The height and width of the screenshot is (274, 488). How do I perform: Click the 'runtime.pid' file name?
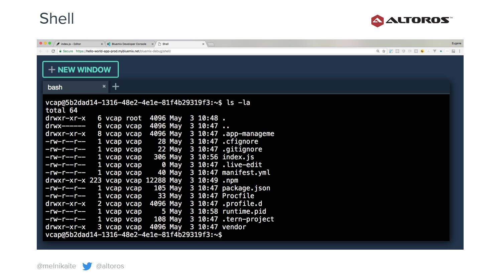tap(244, 211)
